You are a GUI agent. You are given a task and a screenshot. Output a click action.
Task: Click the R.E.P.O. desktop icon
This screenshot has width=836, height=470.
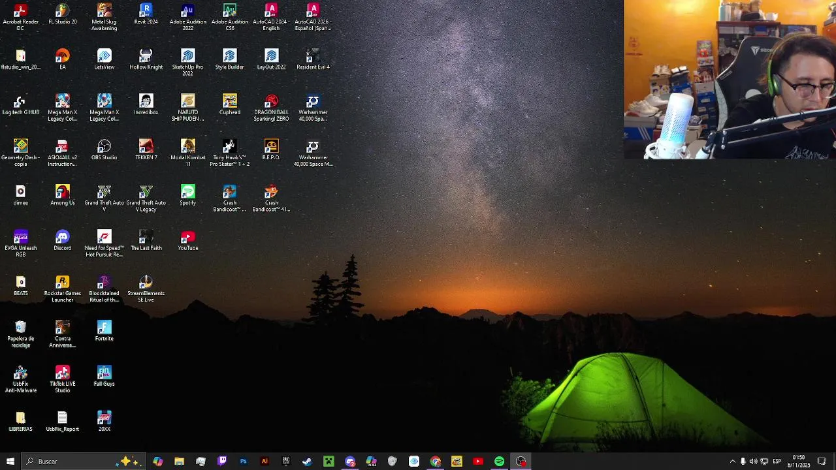tap(272, 149)
